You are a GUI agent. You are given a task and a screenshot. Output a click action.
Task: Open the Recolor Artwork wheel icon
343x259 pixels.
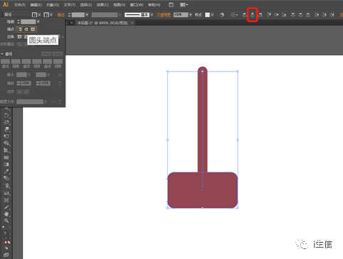(222, 15)
